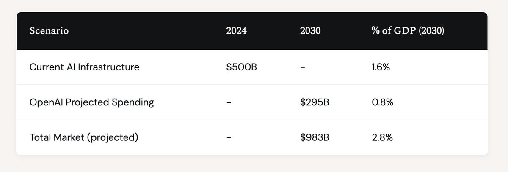Select the dash in OpenAI row's 2024 cell
The image size is (508, 172).
(229, 103)
